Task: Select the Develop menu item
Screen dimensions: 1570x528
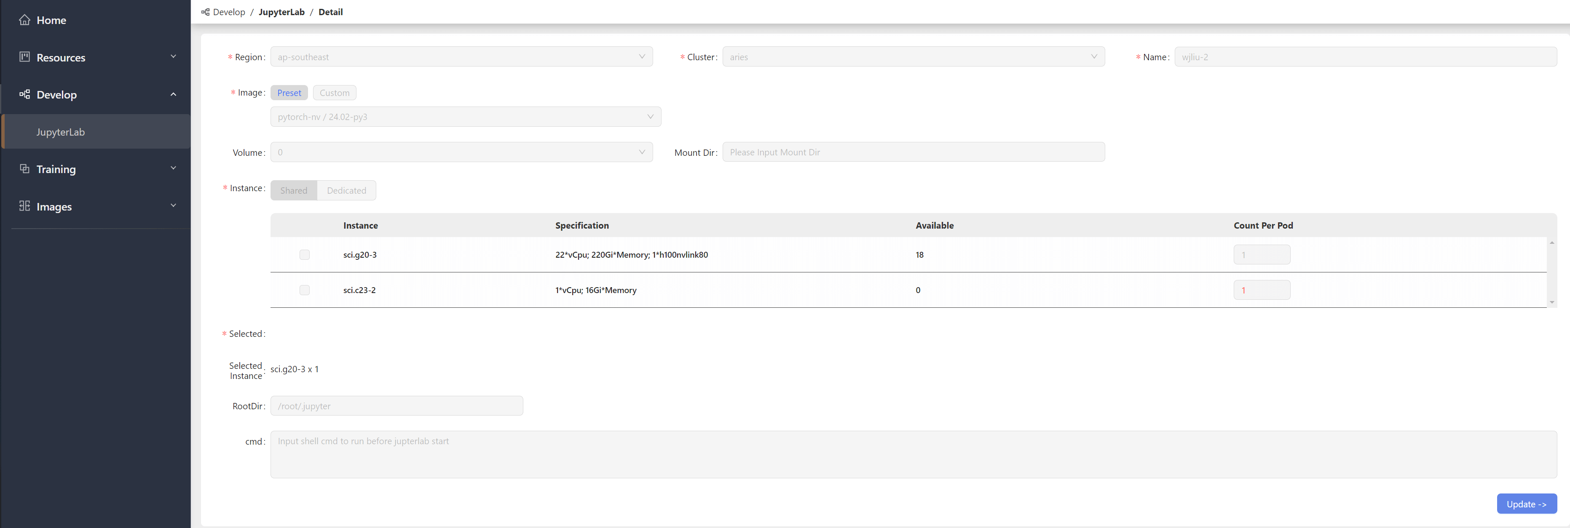Action: point(96,94)
